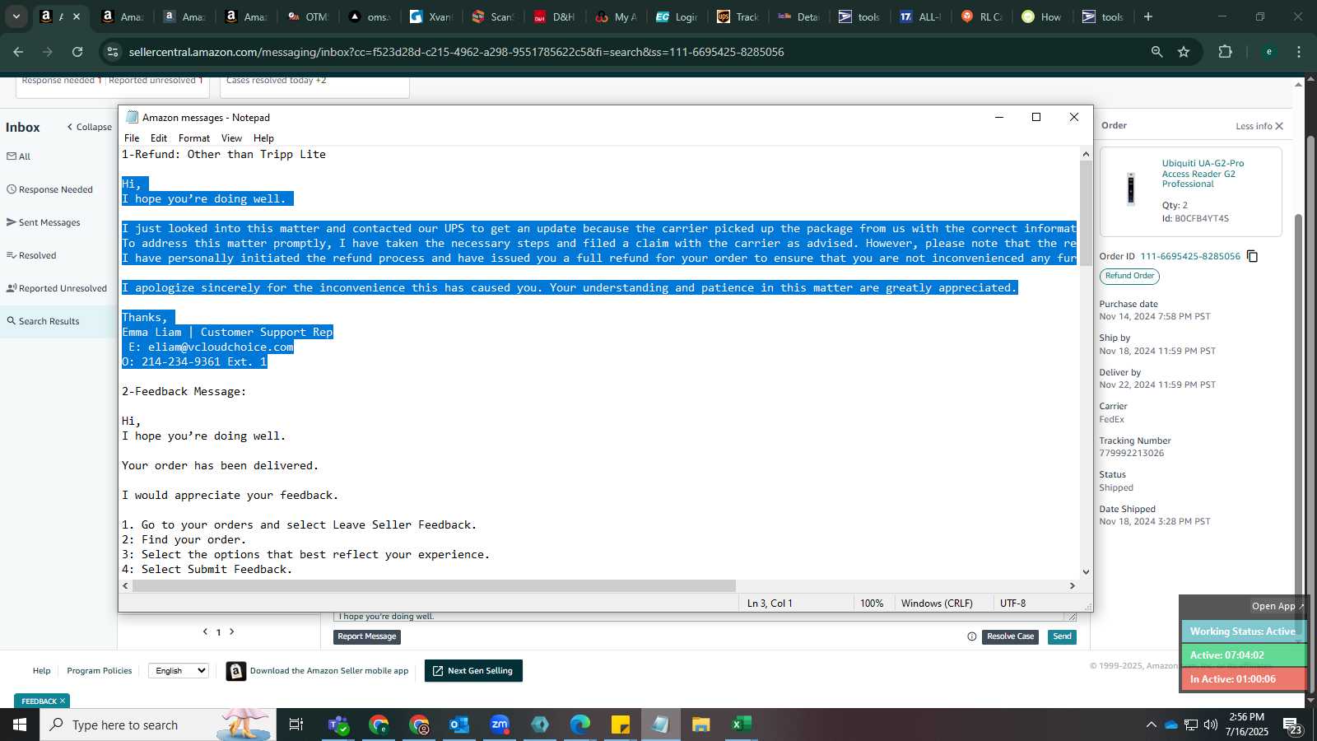
Task: Collapse order details with Less info
Action: (1259, 126)
